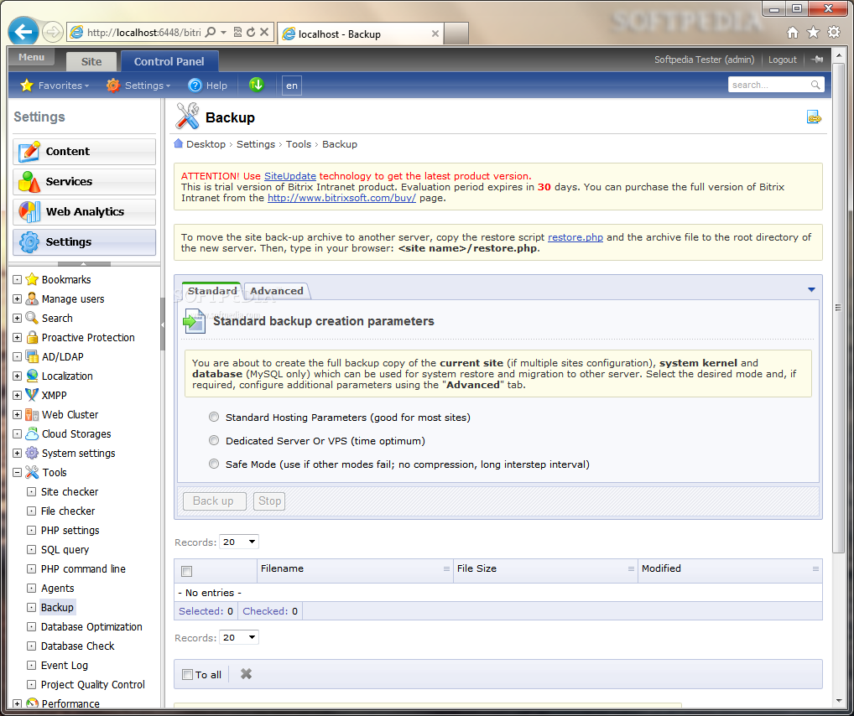Refresh the page with reload icon

pyautogui.click(x=251, y=32)
